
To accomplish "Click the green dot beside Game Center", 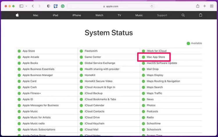I will pos(81,57).
